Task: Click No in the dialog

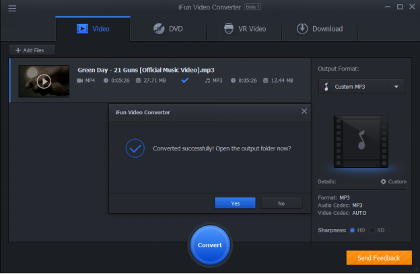Action: [x=281, y=203]
